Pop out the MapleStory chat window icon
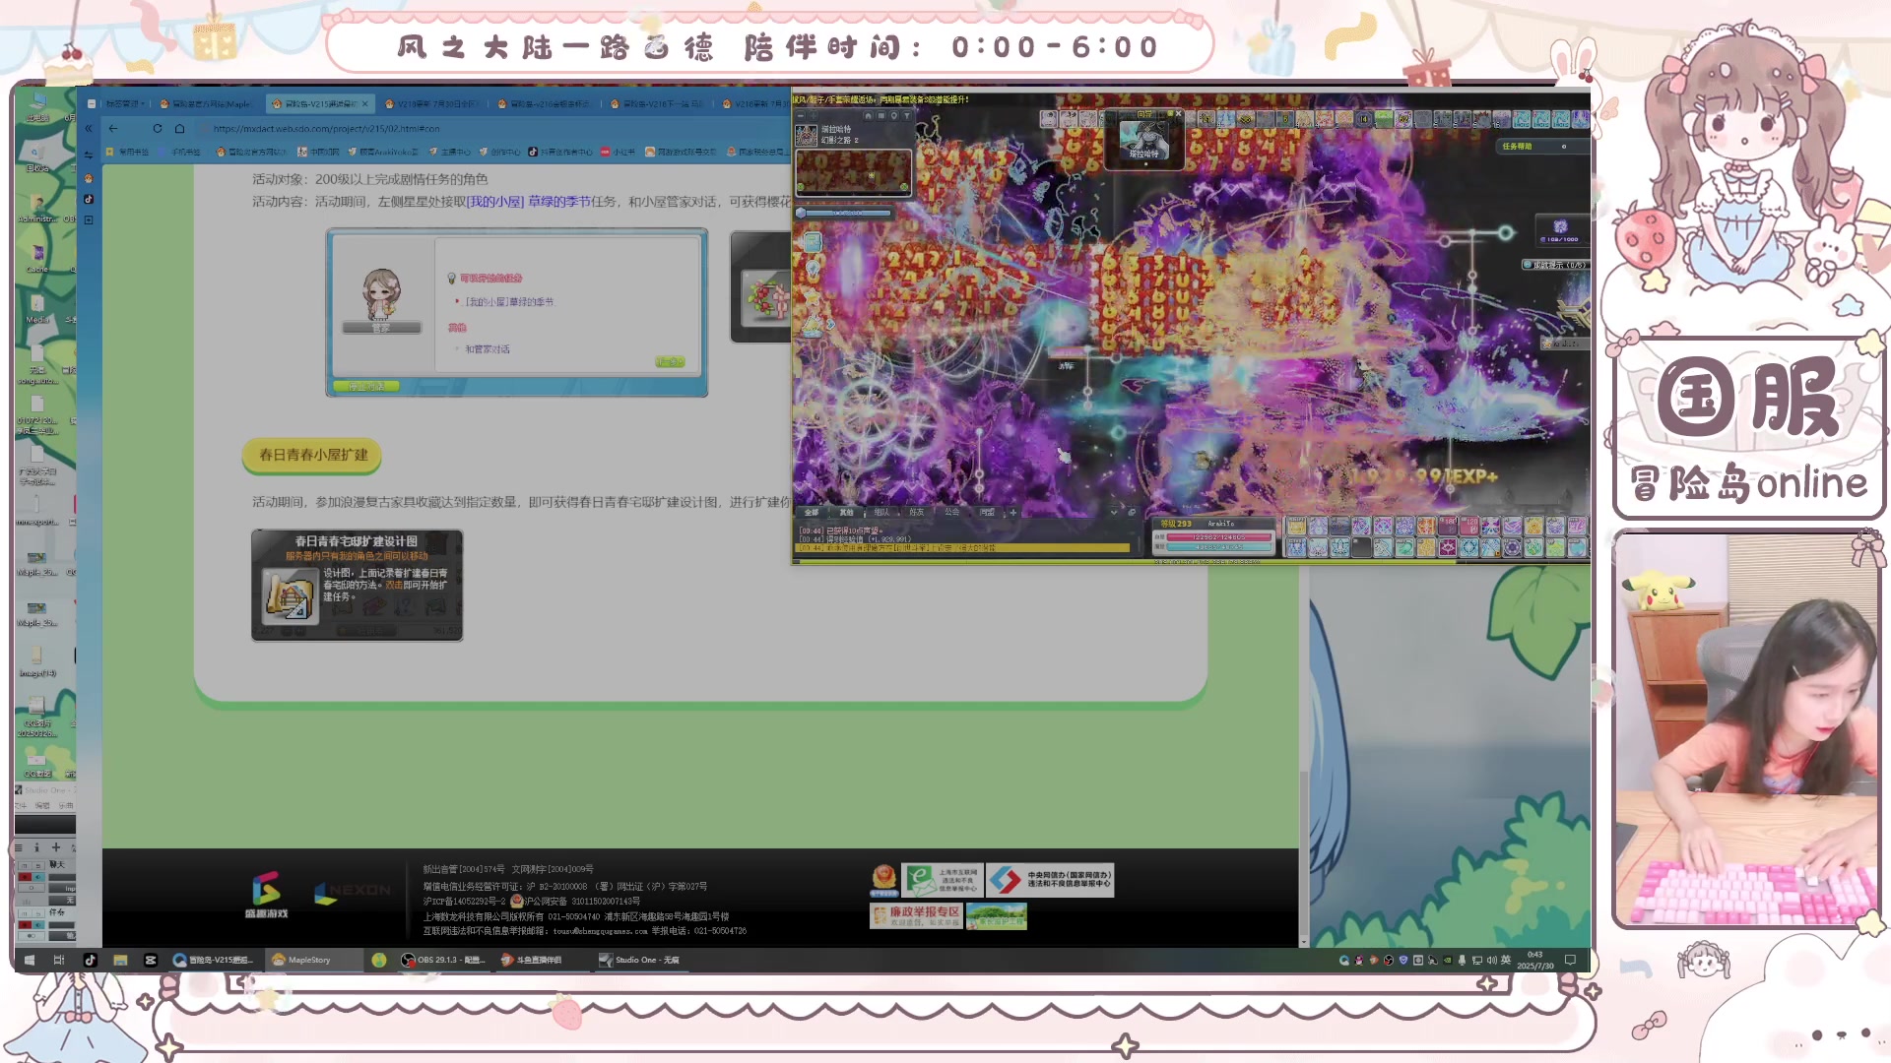The height and width of the screenshot is (1063, 1891). (1132, 512)
